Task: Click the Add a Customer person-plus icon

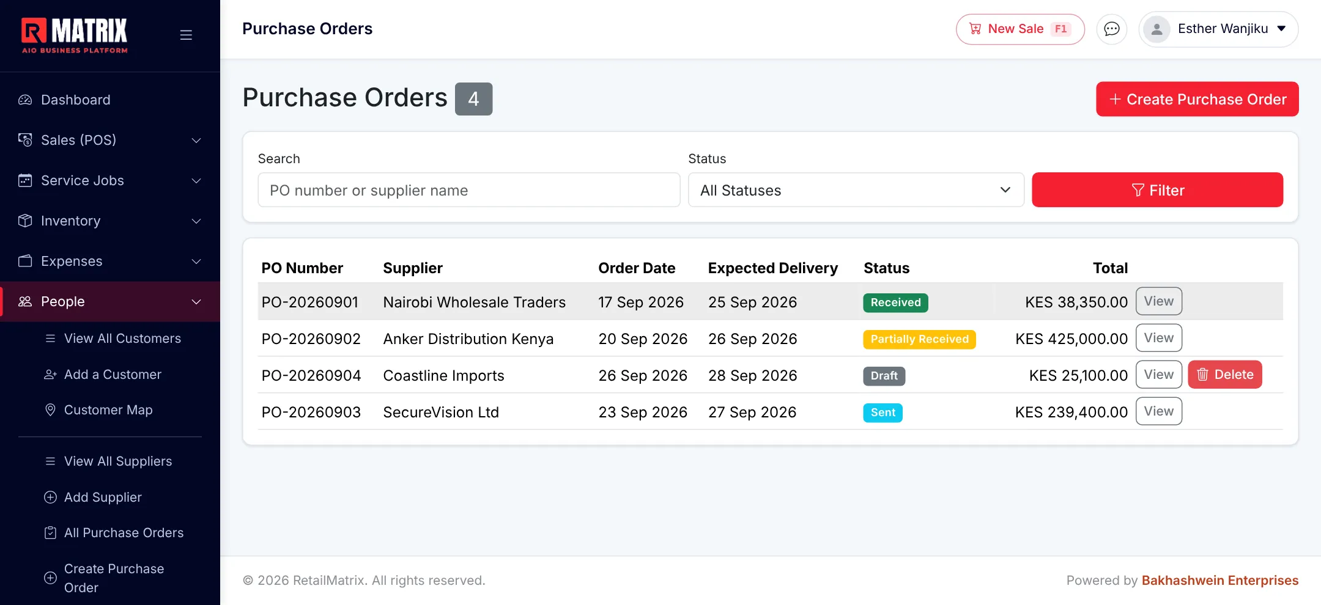Action: [51, 375]
